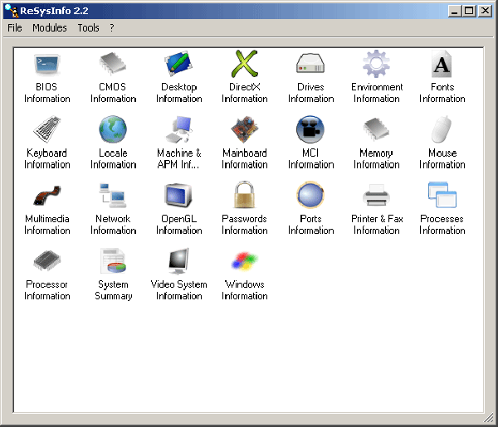The height and width of the screenshot is (427, 498).
Task: Select the System Summary icon
Action: click(x=113, y=262)
